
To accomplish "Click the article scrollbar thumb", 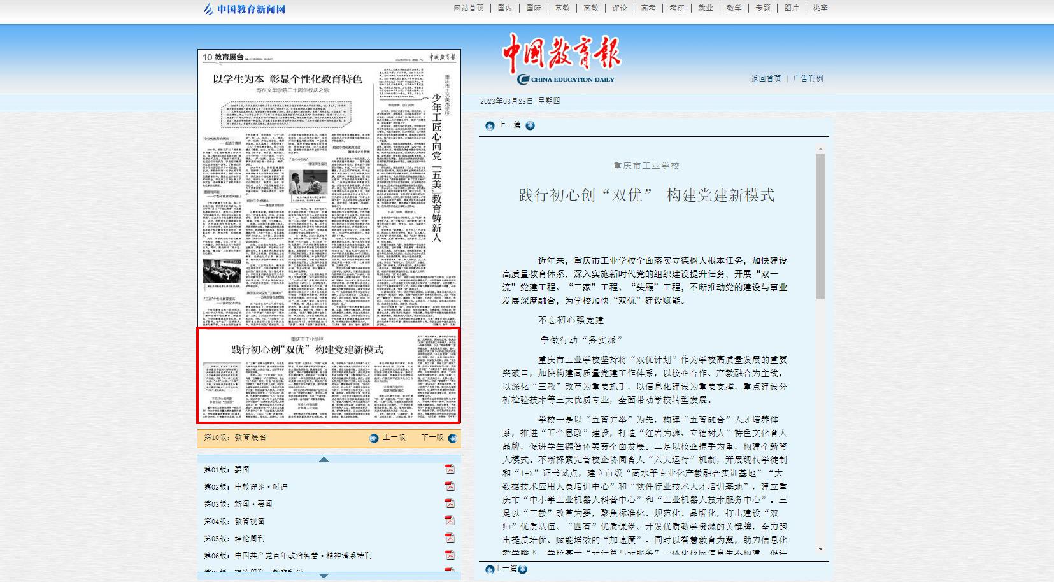I will [820, 226].
